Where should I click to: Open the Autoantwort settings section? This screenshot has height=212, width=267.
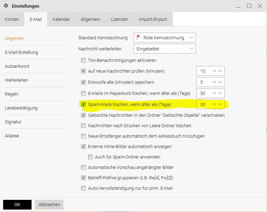[x=17, y=66]
